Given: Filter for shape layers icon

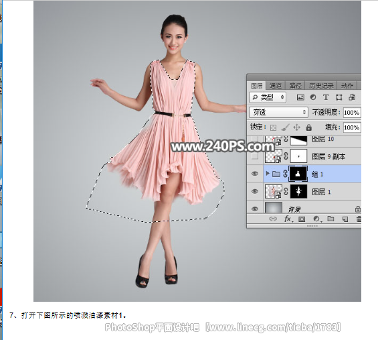Looking at the screenshot, I should click(x=339, y=97).
